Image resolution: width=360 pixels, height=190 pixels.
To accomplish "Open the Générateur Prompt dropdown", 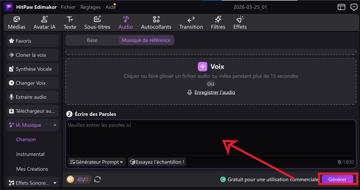I will tap(96, 162).
